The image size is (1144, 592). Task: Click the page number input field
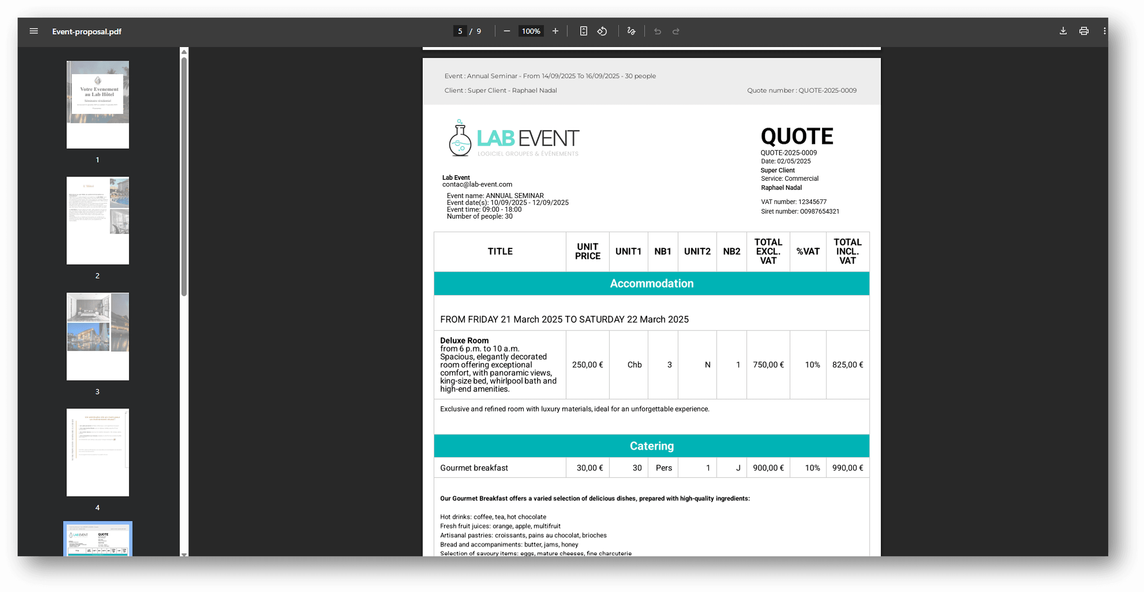tap(460, 31)
